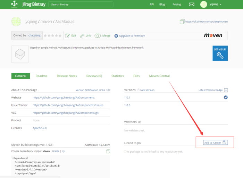Open version 1.0.0 link
The image size is (243, 178).
click(x=127, y=105)
